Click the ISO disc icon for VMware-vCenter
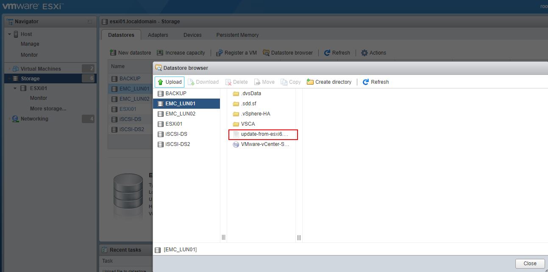Image resolution: width=548 pixels, height=272 pixels. click(x=236, y=144)
